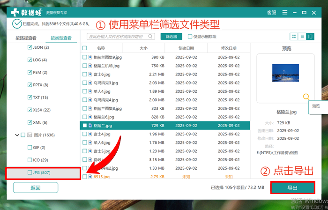Uncheck the PPTX (8) file type

point(30,85)
